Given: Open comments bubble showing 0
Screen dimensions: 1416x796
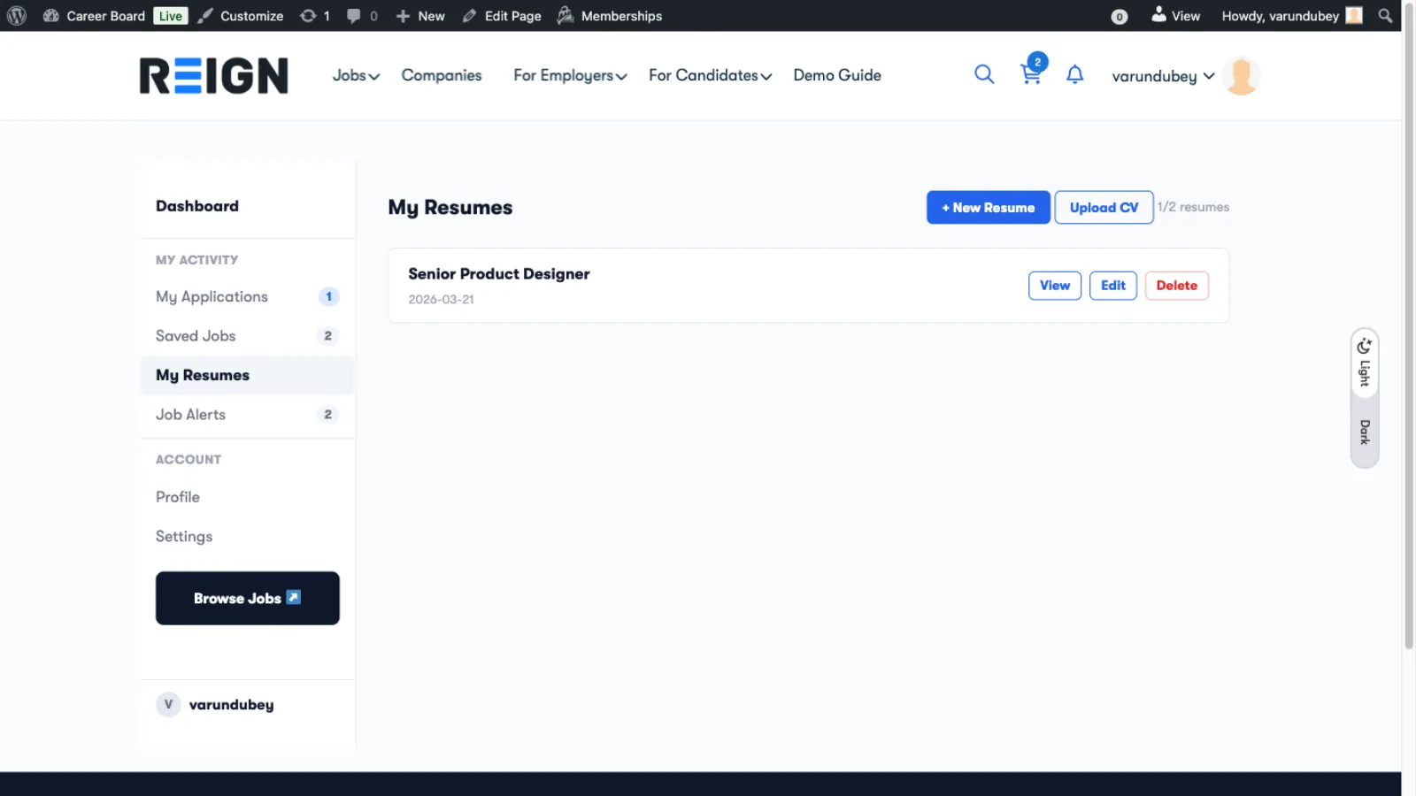Looking at the screenshot, I should coord(362,16).
